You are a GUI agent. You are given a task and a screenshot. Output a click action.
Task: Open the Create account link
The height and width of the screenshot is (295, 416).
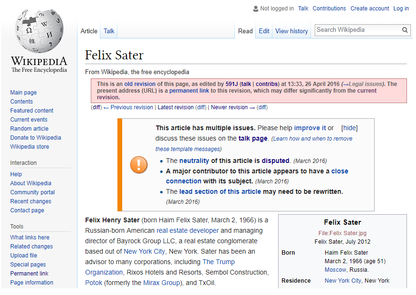pos(369,9)
